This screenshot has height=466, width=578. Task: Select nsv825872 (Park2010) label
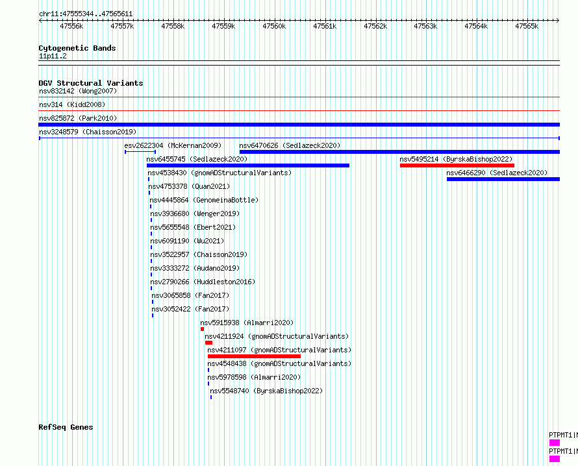pos(78,118)
